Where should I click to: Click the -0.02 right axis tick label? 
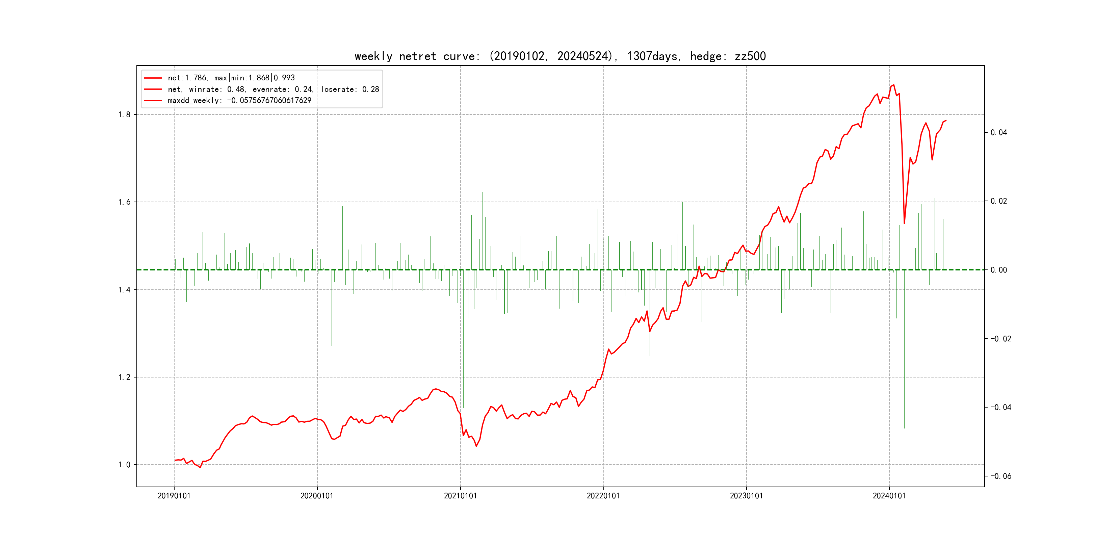(x=1000, y=339)
